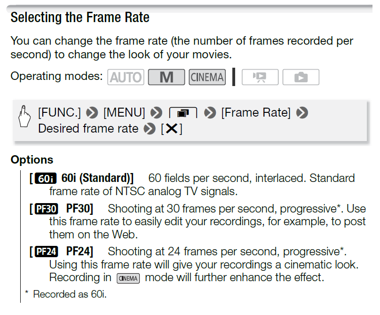Select the movie playback mode icon
Image resolution: width=380 pixels, height=315 pixels.
260,77
